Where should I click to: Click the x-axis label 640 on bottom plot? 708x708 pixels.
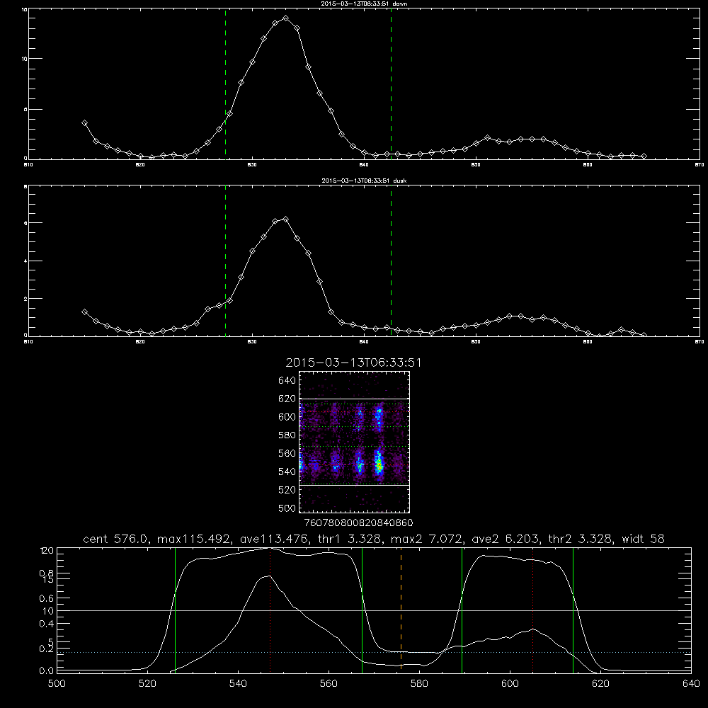[691, 684]
